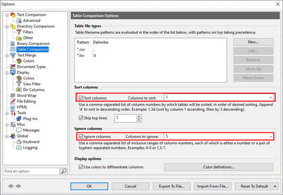The width and height of the screenshot is (283, 195).
Task: Click the Export To File button
Action: pos(172,186)
